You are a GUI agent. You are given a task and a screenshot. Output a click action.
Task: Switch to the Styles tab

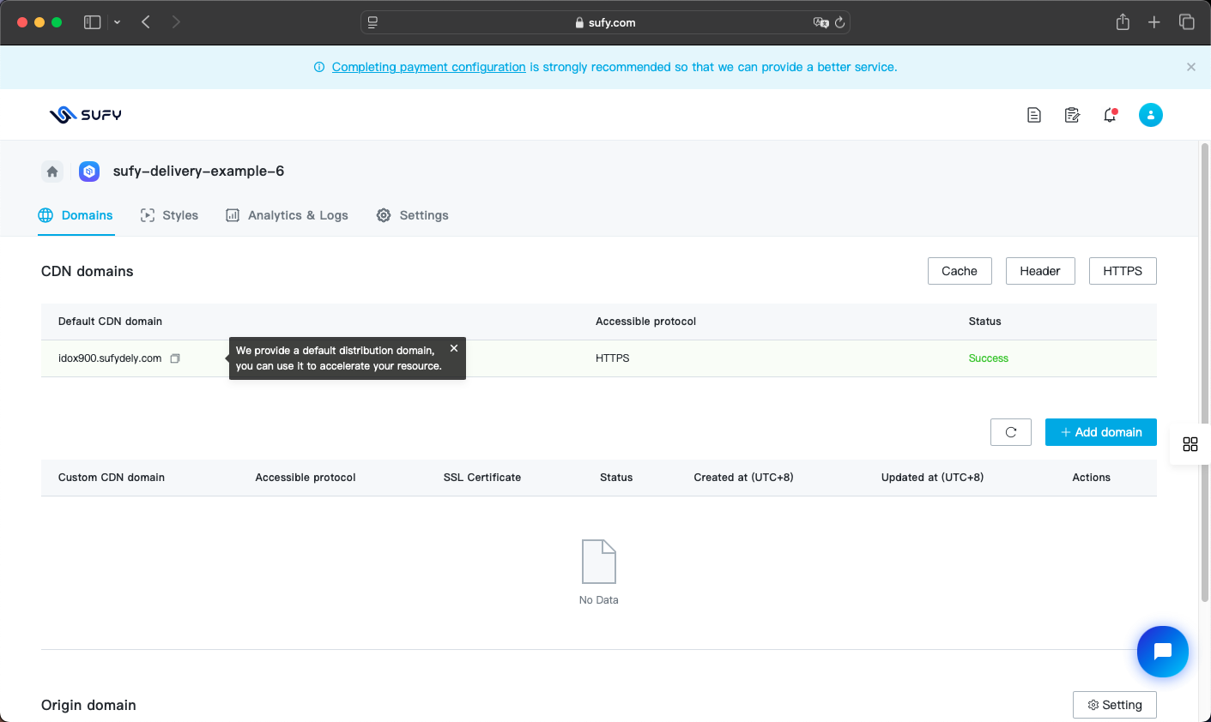(x=169, y=215)
